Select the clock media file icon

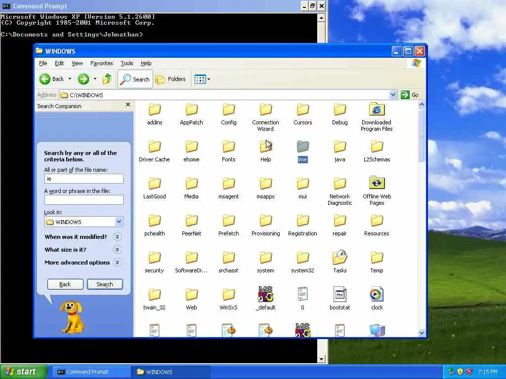(x=377, y=294)
